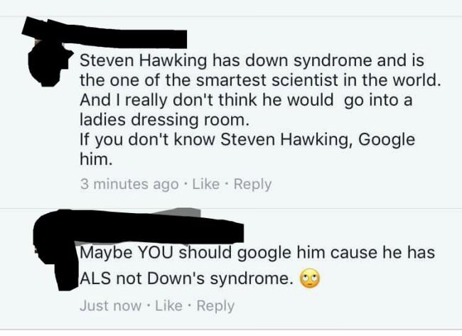The image size is (462, 336).
Task: Click the word 'him.' ending first comment
Action: 97,159
